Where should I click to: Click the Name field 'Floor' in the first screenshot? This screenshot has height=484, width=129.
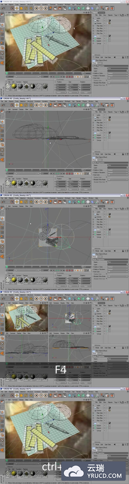[117, 68]
